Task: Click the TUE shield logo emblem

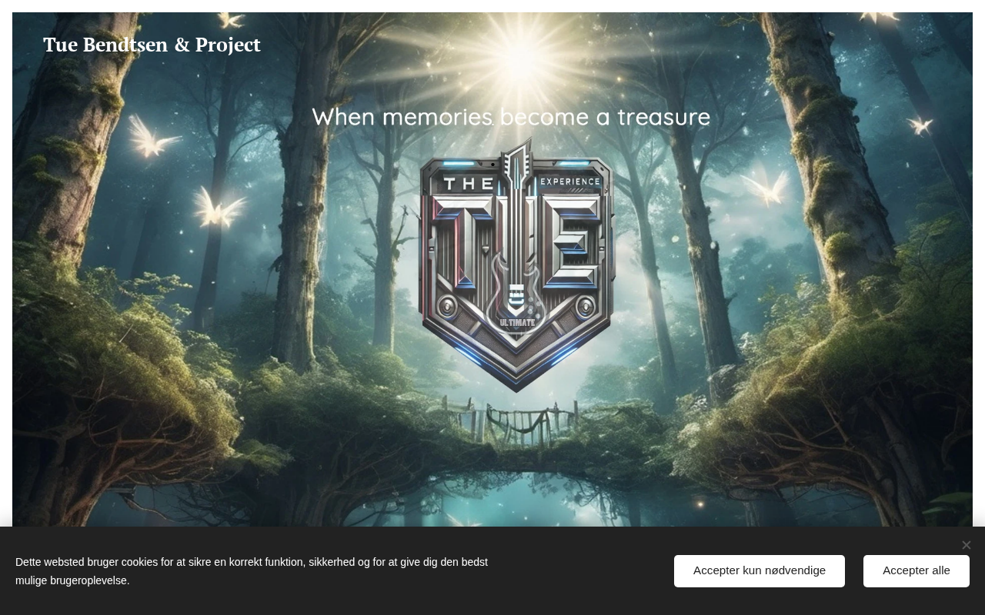Action: pyautogui.click(x=516, y=265)
